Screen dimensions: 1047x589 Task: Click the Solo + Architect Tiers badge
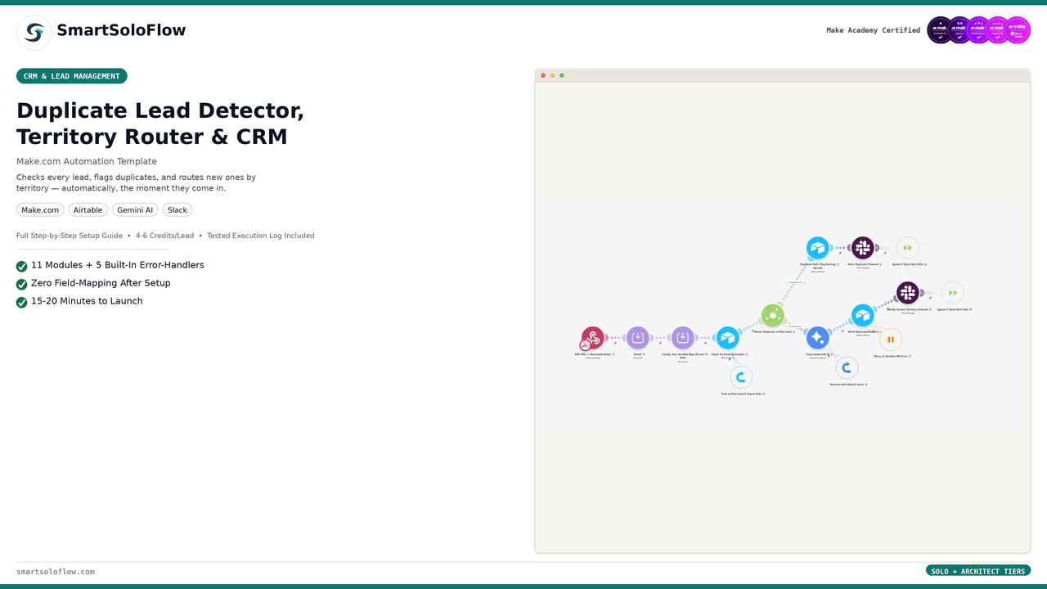tap(978, 571)
